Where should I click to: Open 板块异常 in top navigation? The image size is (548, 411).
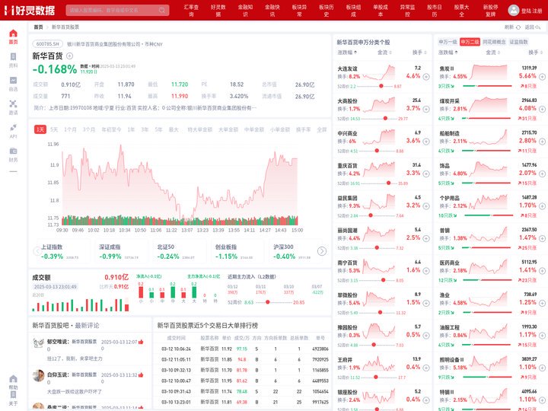click(x=300, y=11)
